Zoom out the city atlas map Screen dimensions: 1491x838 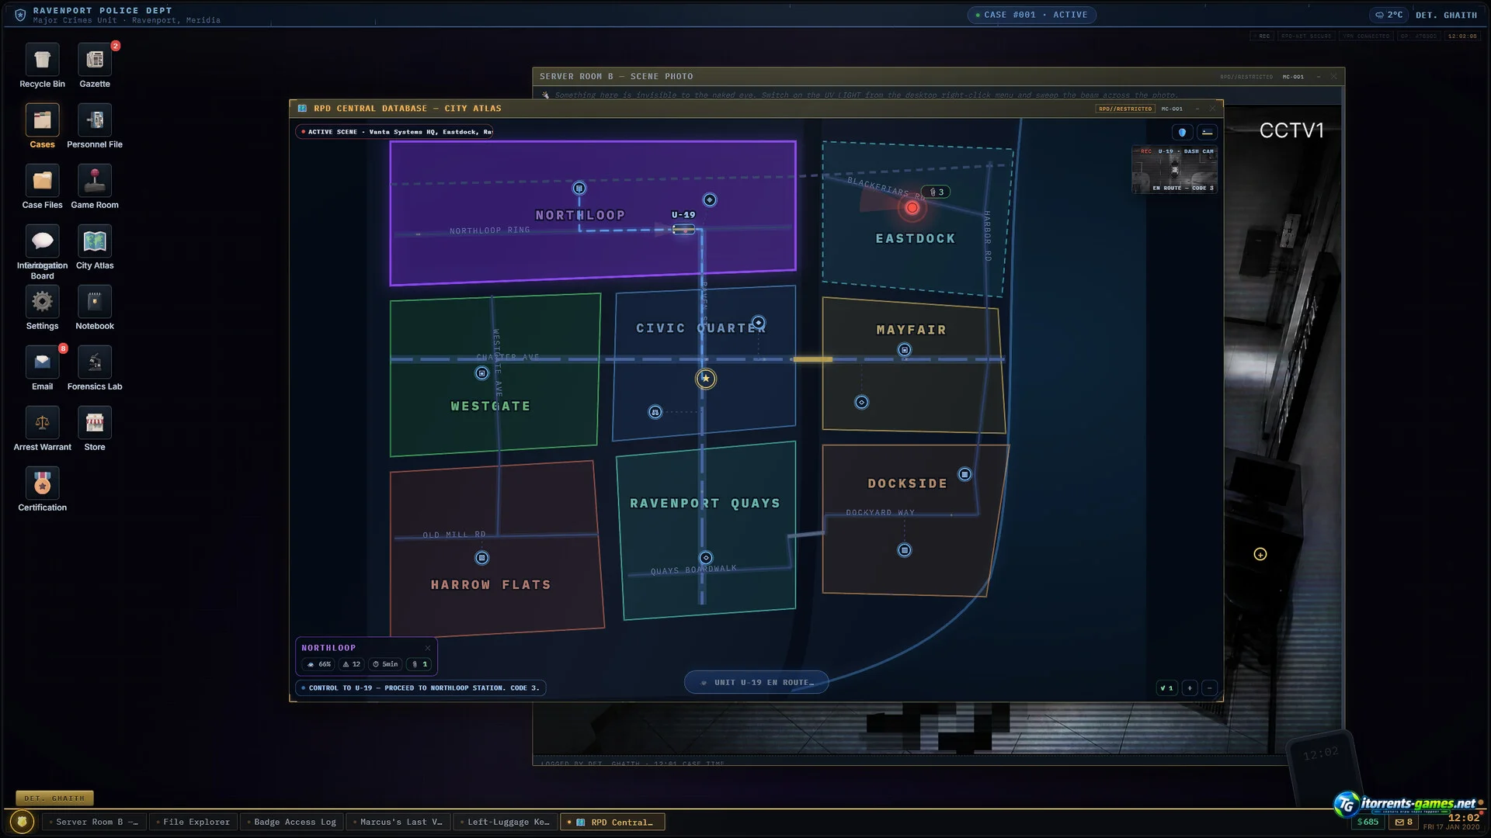click(x=1209, y=688)
